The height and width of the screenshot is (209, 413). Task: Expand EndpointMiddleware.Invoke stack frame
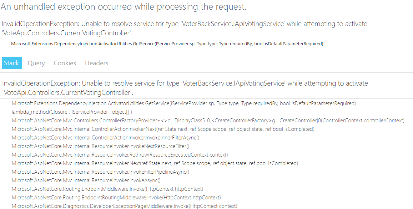tap(107, 189)
